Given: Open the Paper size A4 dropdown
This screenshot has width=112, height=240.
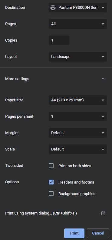Looking at the screenshot, I should click(x=78, y=100).
